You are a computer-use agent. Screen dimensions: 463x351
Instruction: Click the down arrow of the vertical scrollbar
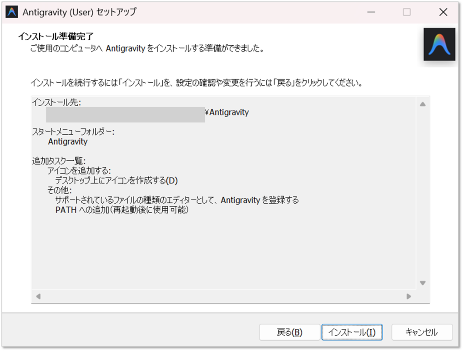pos(423,283)
